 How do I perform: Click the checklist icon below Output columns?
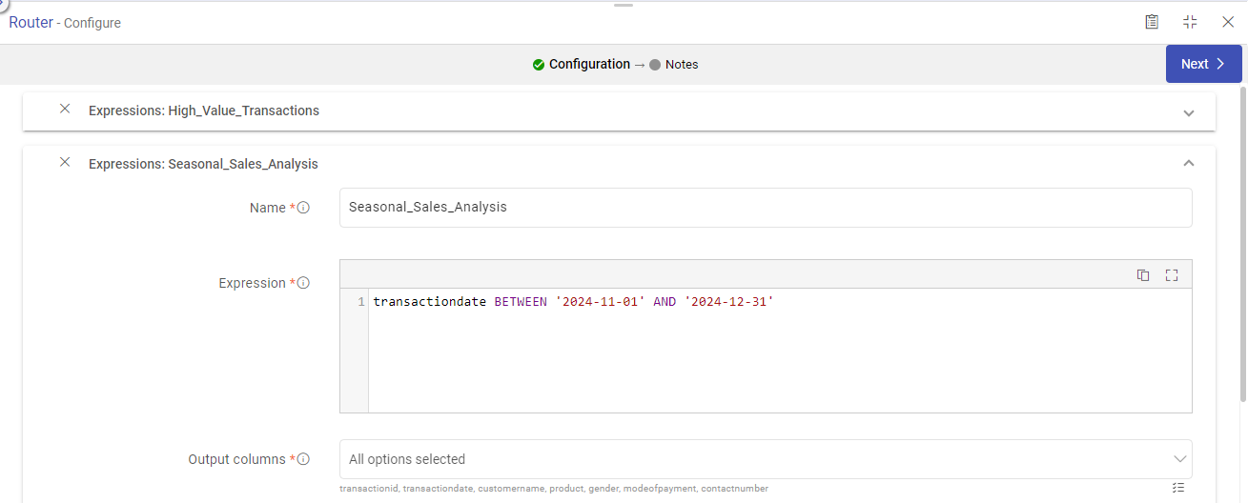coord(1178,488)
